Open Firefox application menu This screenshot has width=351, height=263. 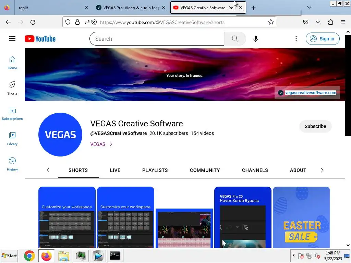(x=343, y=22)
